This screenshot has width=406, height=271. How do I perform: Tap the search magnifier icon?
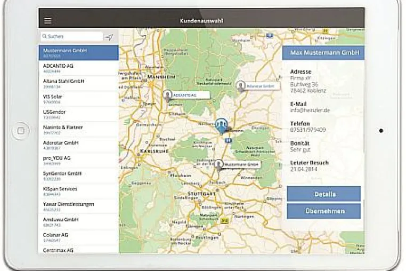[45, 36]
